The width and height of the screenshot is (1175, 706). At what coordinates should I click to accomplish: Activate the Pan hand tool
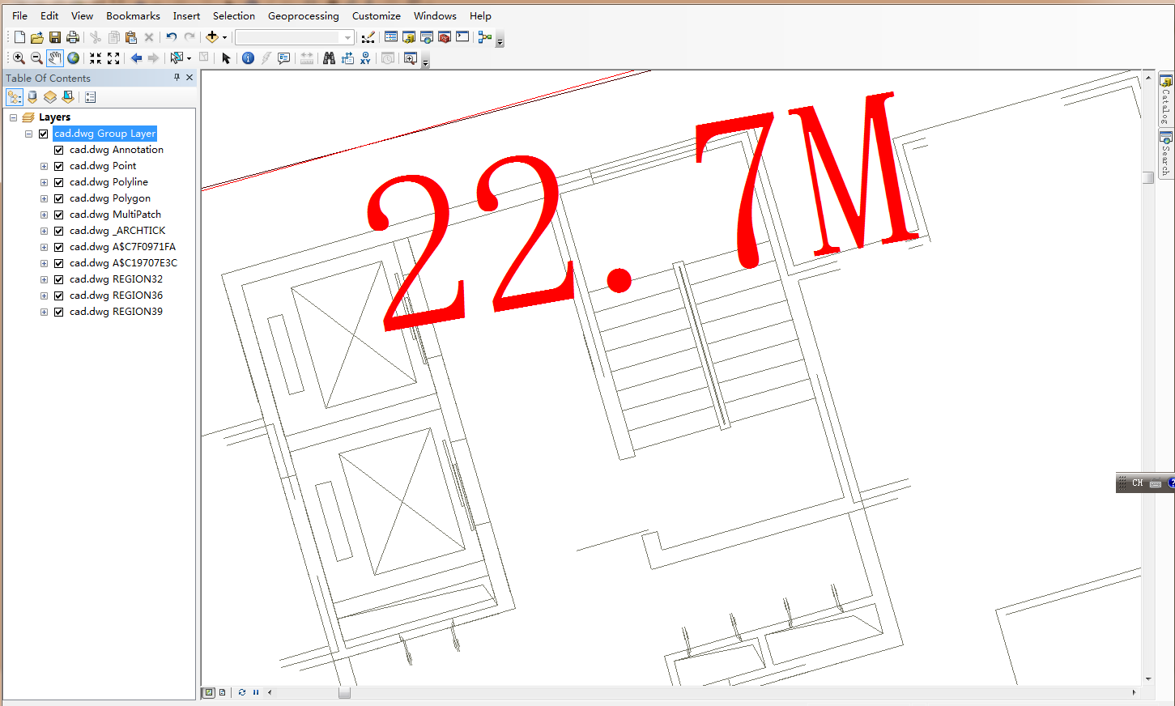(x=54, y=58)
